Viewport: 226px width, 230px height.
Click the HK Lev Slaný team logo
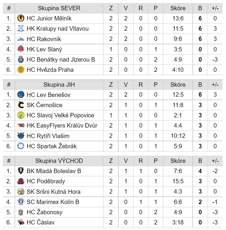point(21,49)
